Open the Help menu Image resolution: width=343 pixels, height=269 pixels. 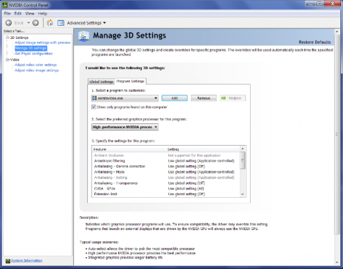(42, 13)
